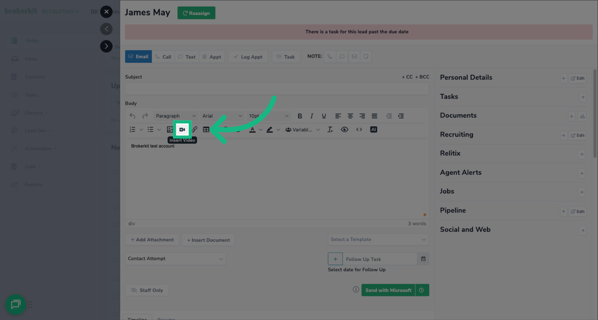Open the AI writing assistant icon
Viewport: 598px width, 320px height.
pos(373,129)
